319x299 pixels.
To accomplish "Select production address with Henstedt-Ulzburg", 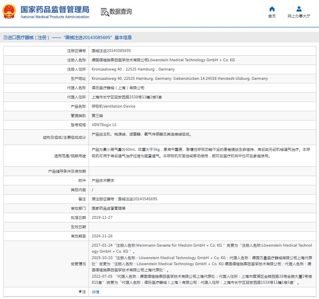I will coord(180,78).
